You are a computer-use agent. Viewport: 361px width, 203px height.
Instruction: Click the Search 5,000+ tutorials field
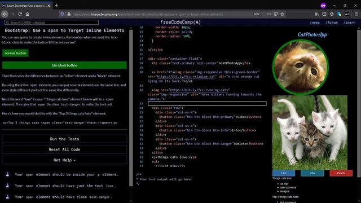point(52,23)
